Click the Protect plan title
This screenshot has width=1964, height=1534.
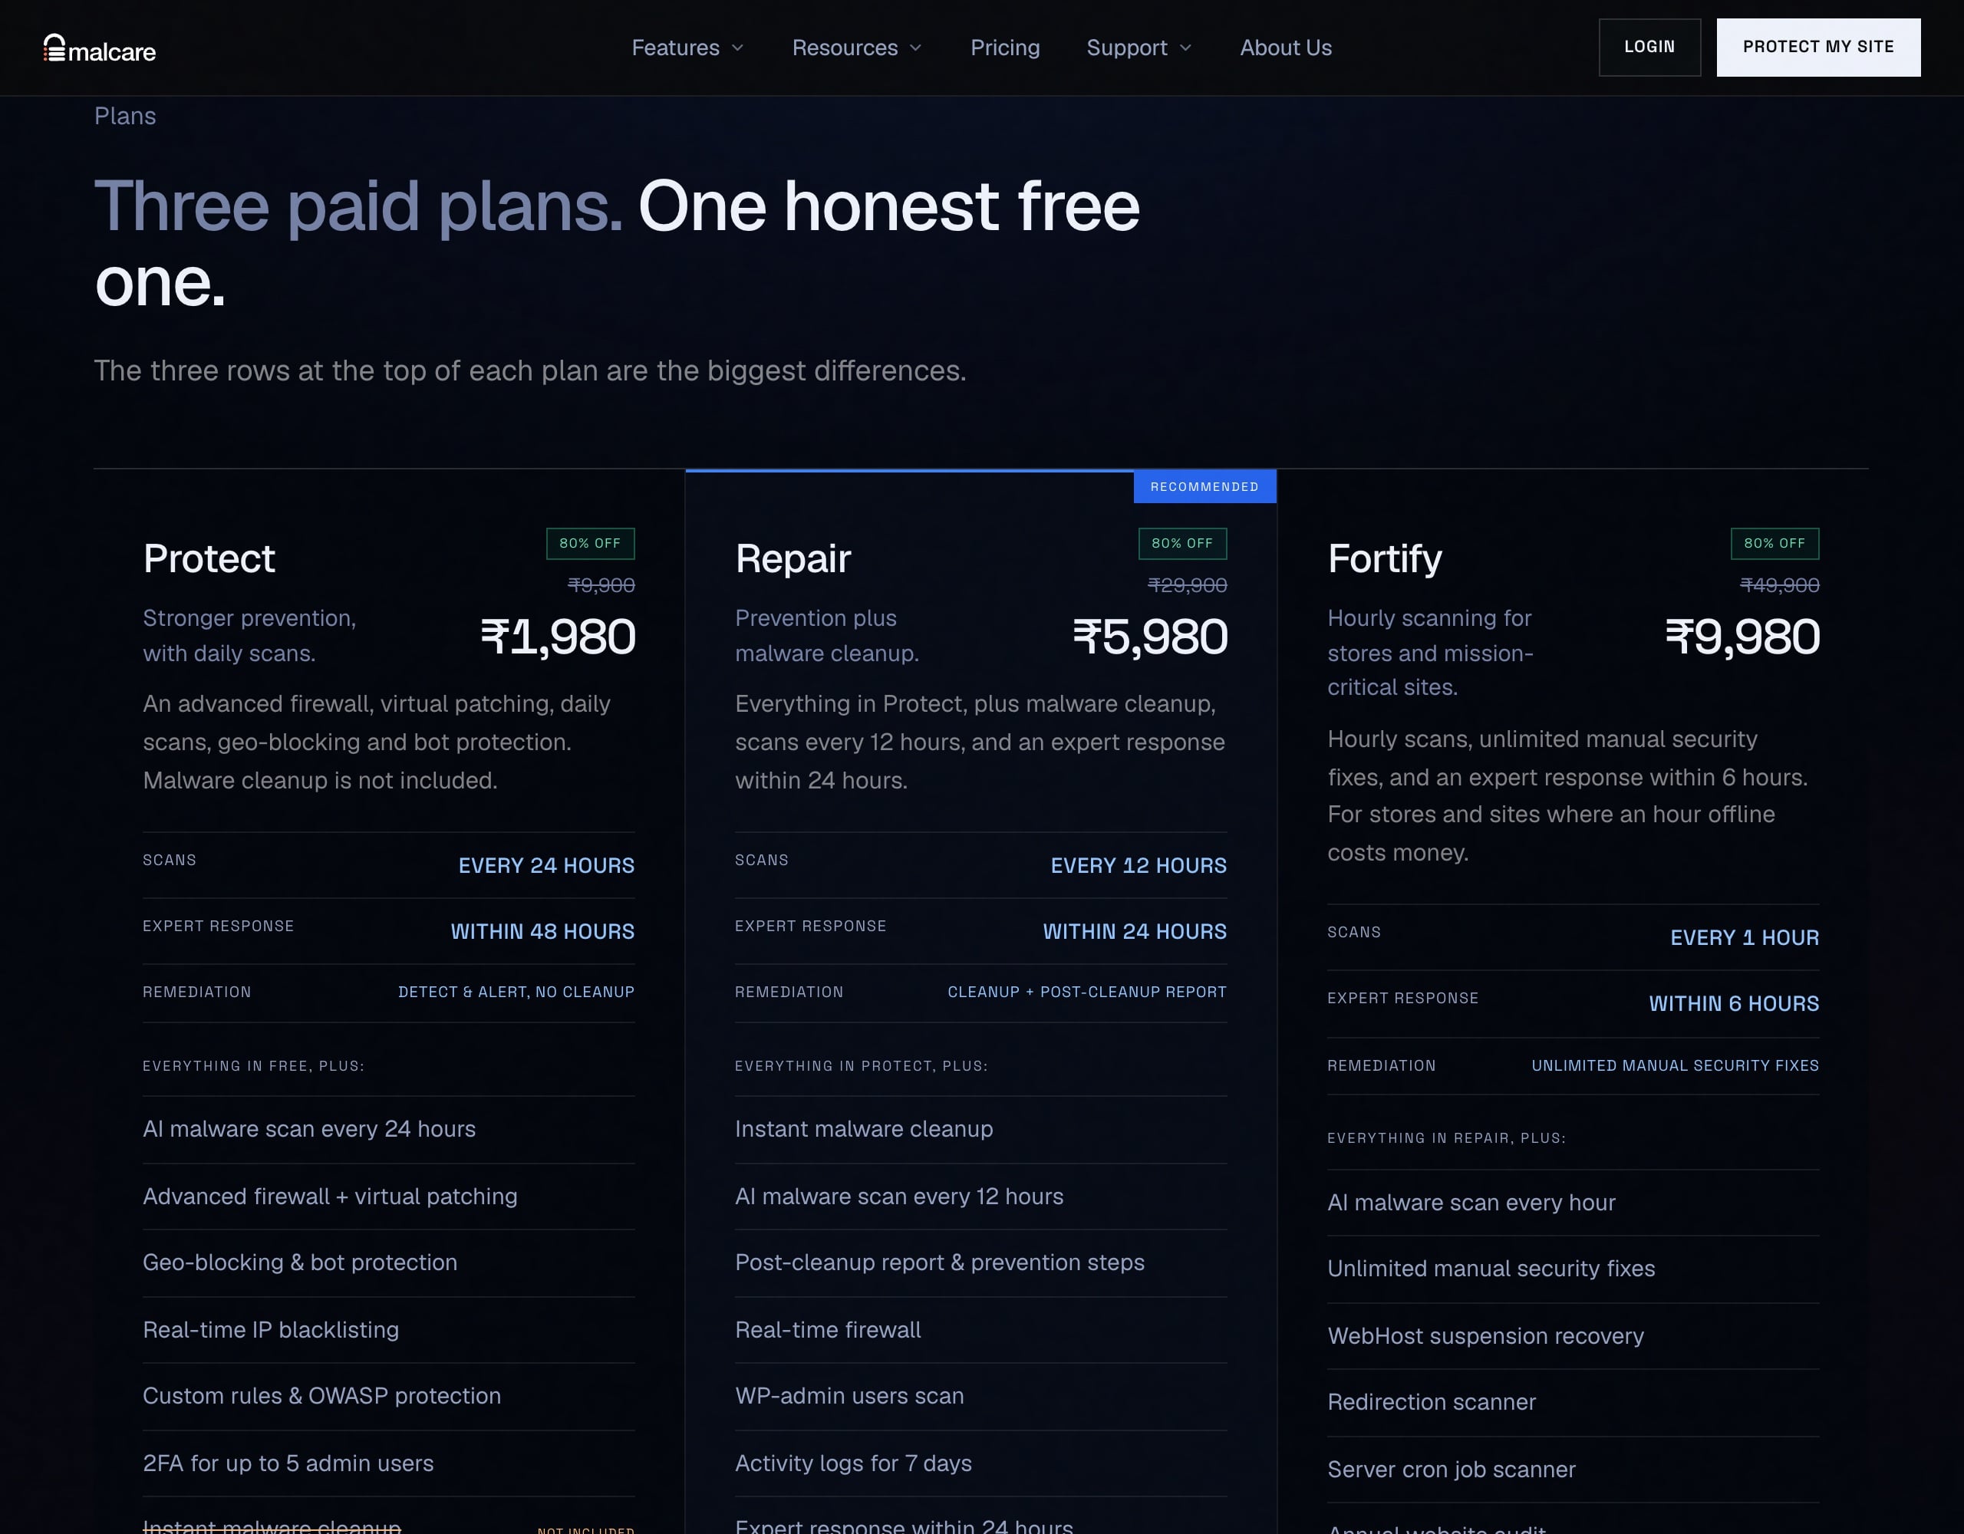pyautogui.click(x=209, y=558)
